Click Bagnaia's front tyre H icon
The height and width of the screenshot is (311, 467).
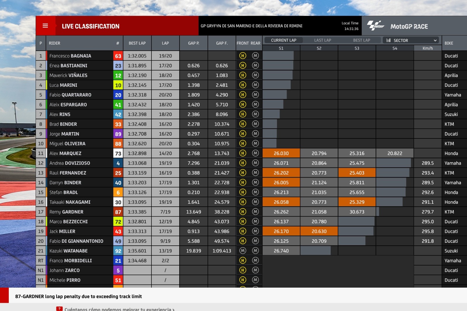click(x=243, y=56)
